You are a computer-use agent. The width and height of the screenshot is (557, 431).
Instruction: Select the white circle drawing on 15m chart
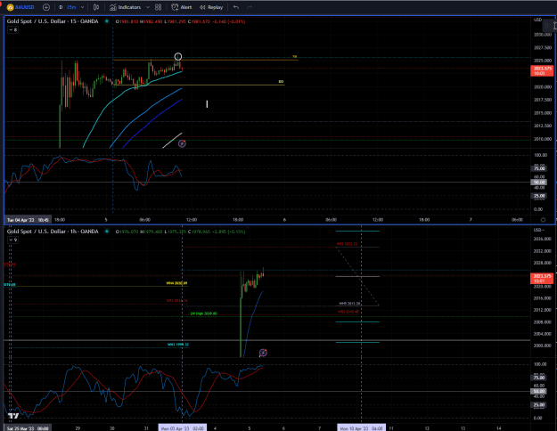178,56
